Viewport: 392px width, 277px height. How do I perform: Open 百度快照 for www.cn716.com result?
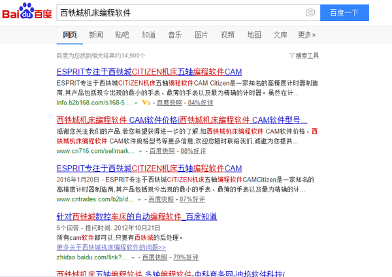pyautogui.click(x=162, y=151)
